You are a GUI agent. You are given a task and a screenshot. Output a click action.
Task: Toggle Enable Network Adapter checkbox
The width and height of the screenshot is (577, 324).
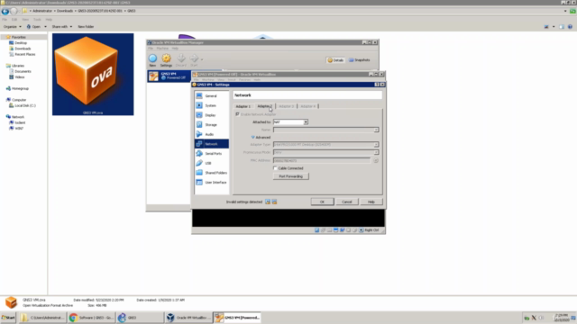tap(237, 114)
